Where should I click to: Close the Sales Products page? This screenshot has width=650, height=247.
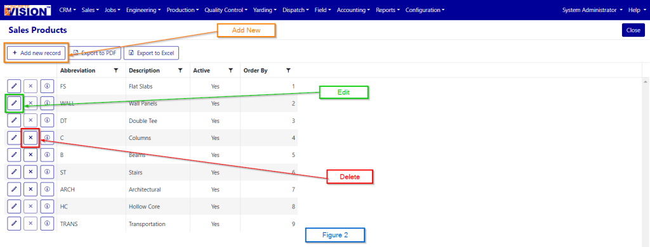633,30
